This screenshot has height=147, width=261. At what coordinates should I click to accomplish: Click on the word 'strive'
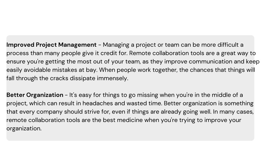click(x=92, y=112)
